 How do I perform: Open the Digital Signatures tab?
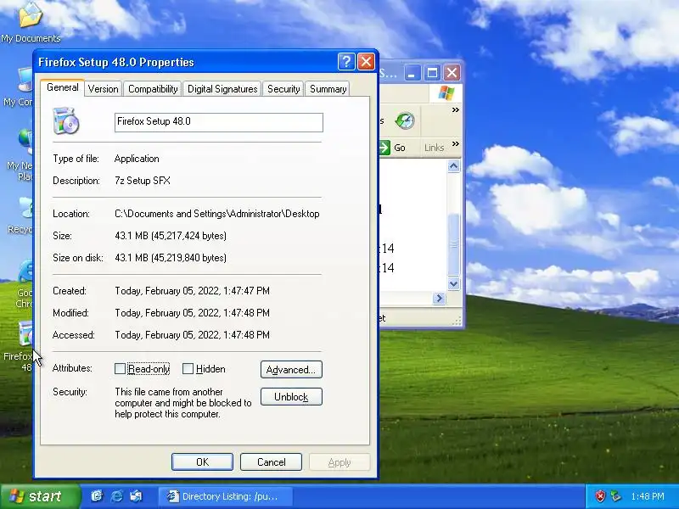click(x=222, y=89)
